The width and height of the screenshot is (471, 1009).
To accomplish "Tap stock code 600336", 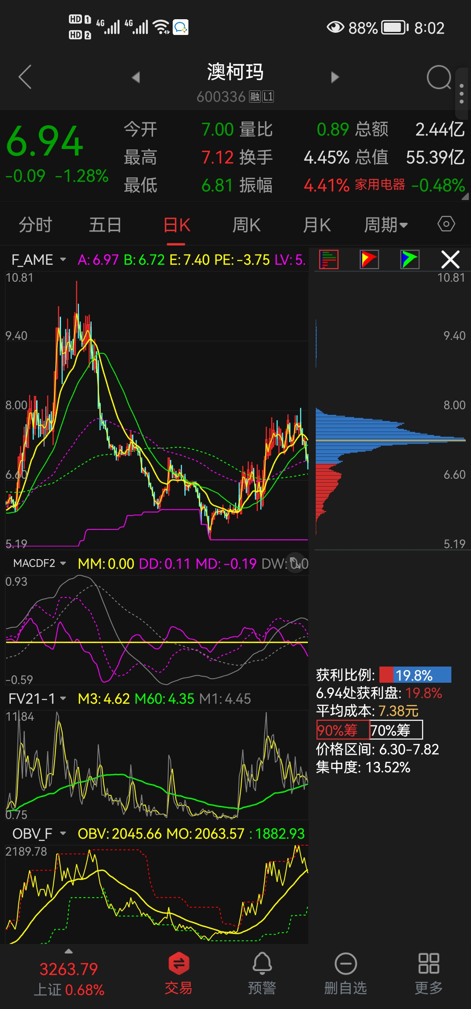I will (x=221, y=97).
